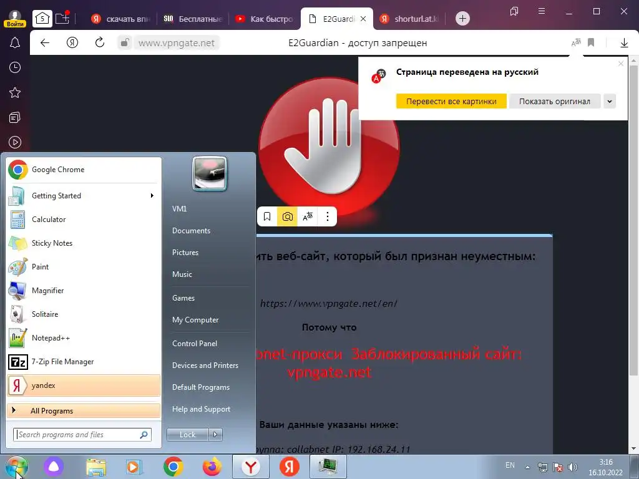639x479 pixels.
Task: Open three-dot more options on floating toolbar
Action: [327, 216]
